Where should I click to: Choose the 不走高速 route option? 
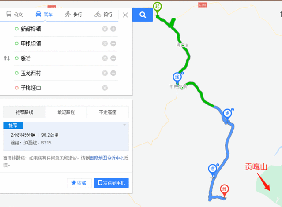[108, 112]
